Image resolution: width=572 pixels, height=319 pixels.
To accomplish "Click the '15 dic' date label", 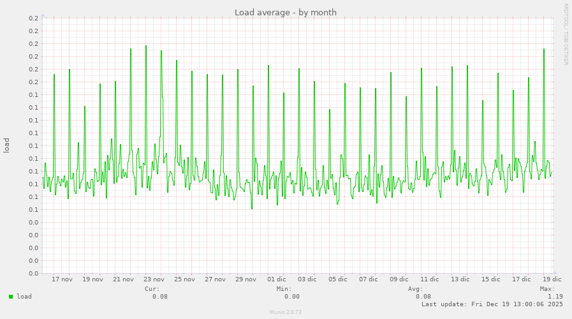I will (x=491, y=279).
